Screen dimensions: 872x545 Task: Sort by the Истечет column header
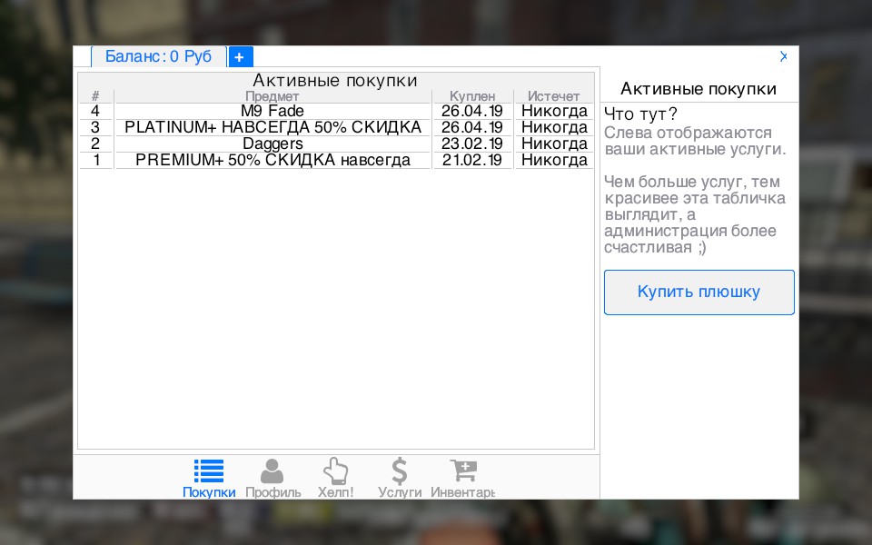[x=553, y=96]
